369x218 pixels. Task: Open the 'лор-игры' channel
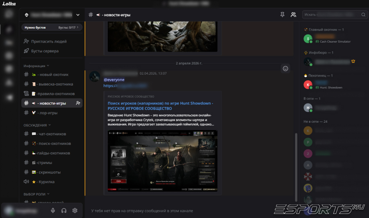click(52, 113)
